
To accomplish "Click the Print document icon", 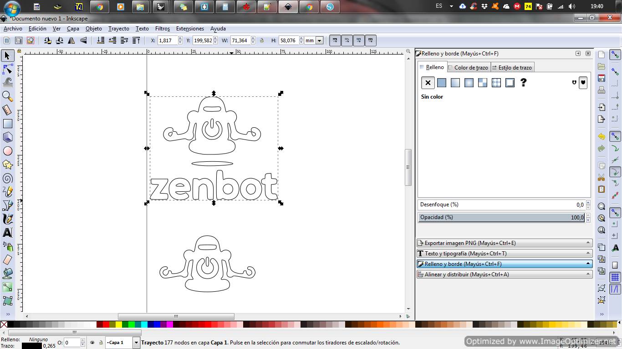I will [602, 90].
